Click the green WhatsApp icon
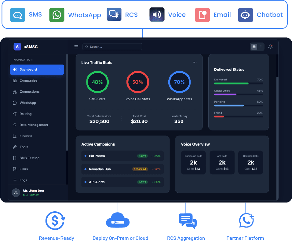The height and width of the screenshot is (241, 292). pos(57,15)
